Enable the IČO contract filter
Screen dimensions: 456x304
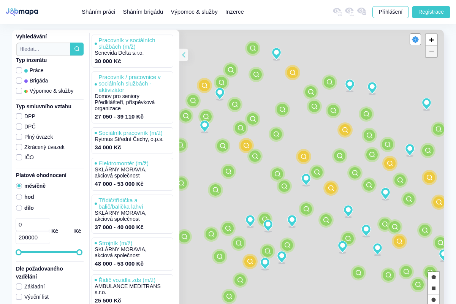[x=19, y=157]
